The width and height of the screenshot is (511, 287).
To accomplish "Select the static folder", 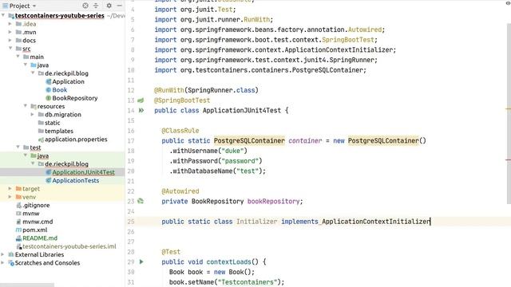I will 52,123.
